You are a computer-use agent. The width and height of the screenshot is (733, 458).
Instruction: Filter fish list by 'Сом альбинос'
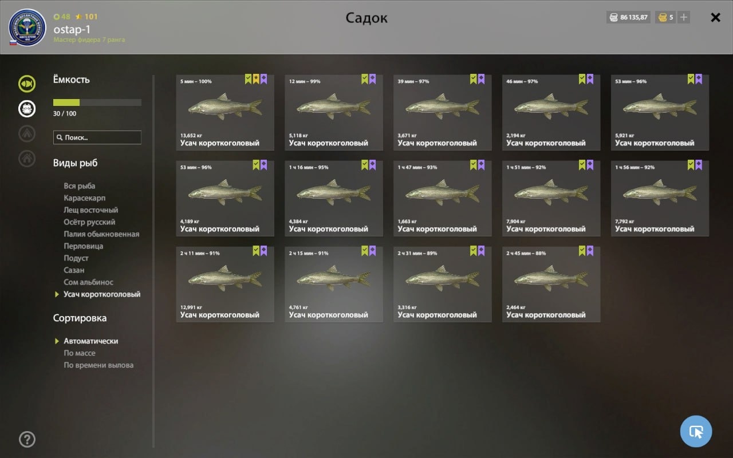(x=89, y=282)
